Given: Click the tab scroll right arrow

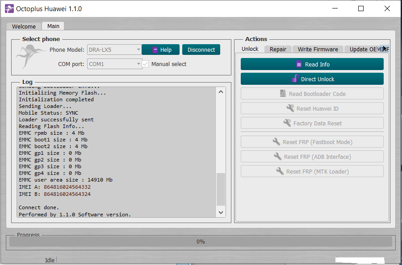Looking at the screenshot, I should click(x=384, y=48).
